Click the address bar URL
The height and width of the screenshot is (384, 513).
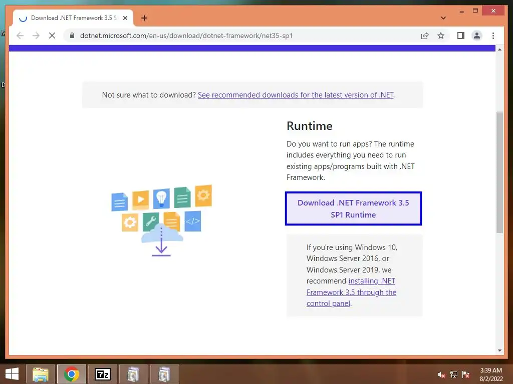tap(186, 35)
